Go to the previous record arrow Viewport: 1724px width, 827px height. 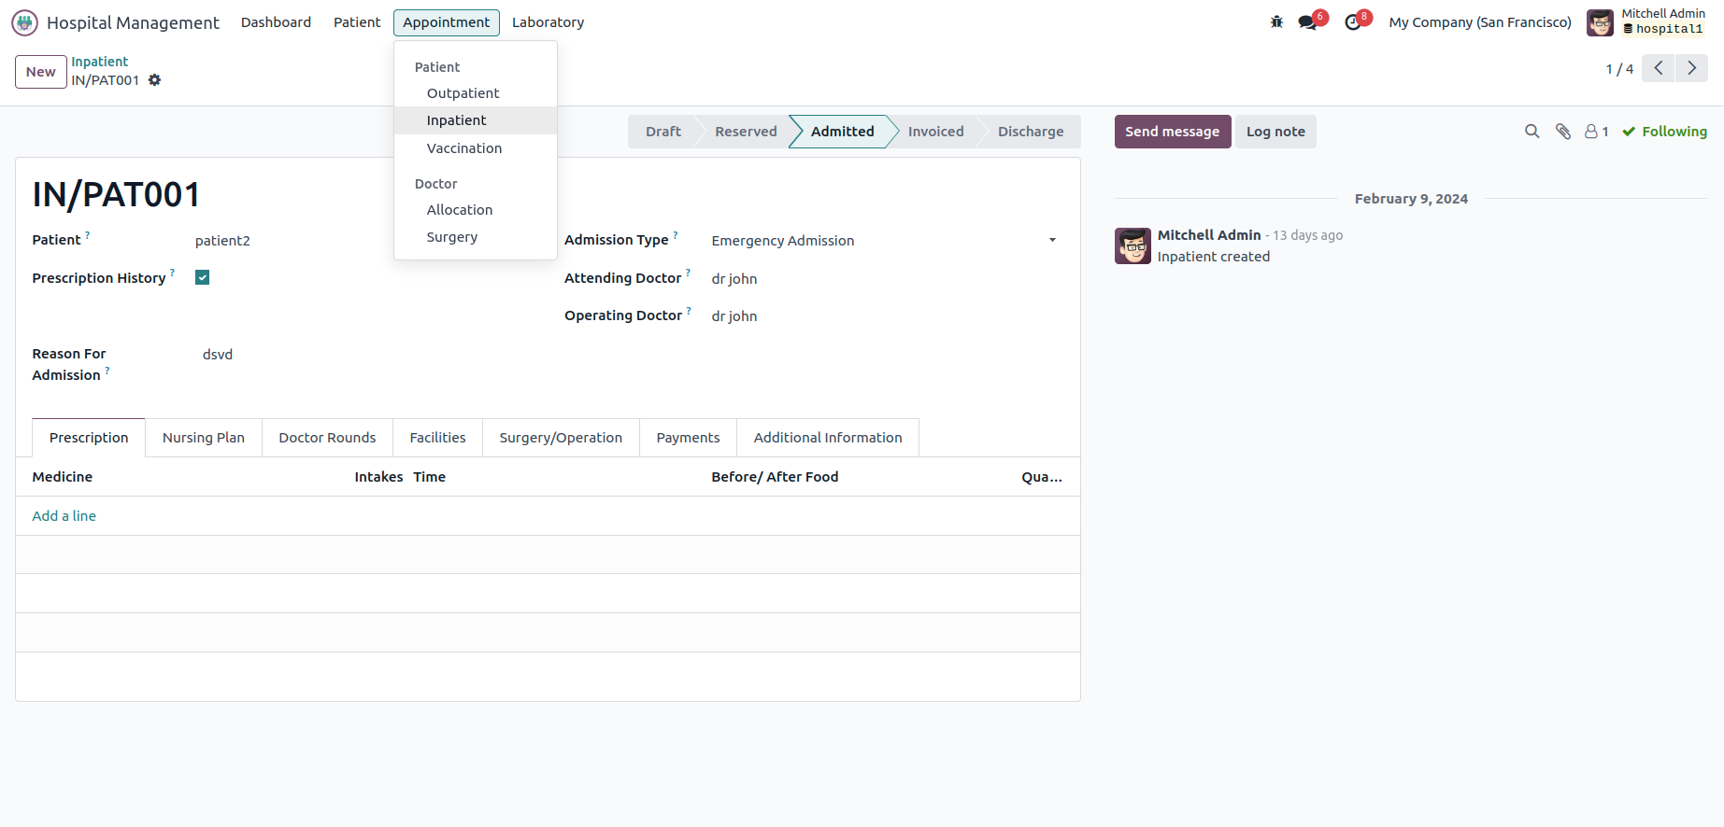click(x=1659, y=68)
